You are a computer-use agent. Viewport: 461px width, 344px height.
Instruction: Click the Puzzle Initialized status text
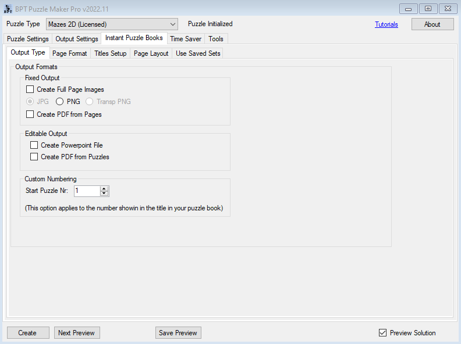point(210,24)
